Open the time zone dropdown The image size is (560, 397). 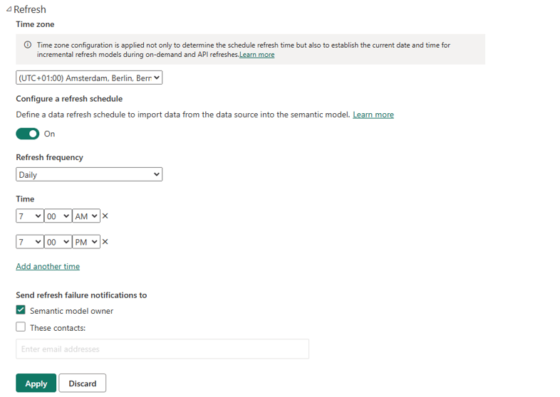89,78
